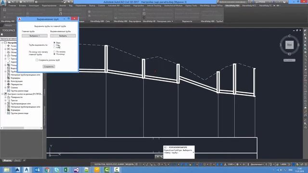Screen dimensions: 308x173
Task: Click ViewCube compass letter 'Ю'
Action: tap(289, 54)
